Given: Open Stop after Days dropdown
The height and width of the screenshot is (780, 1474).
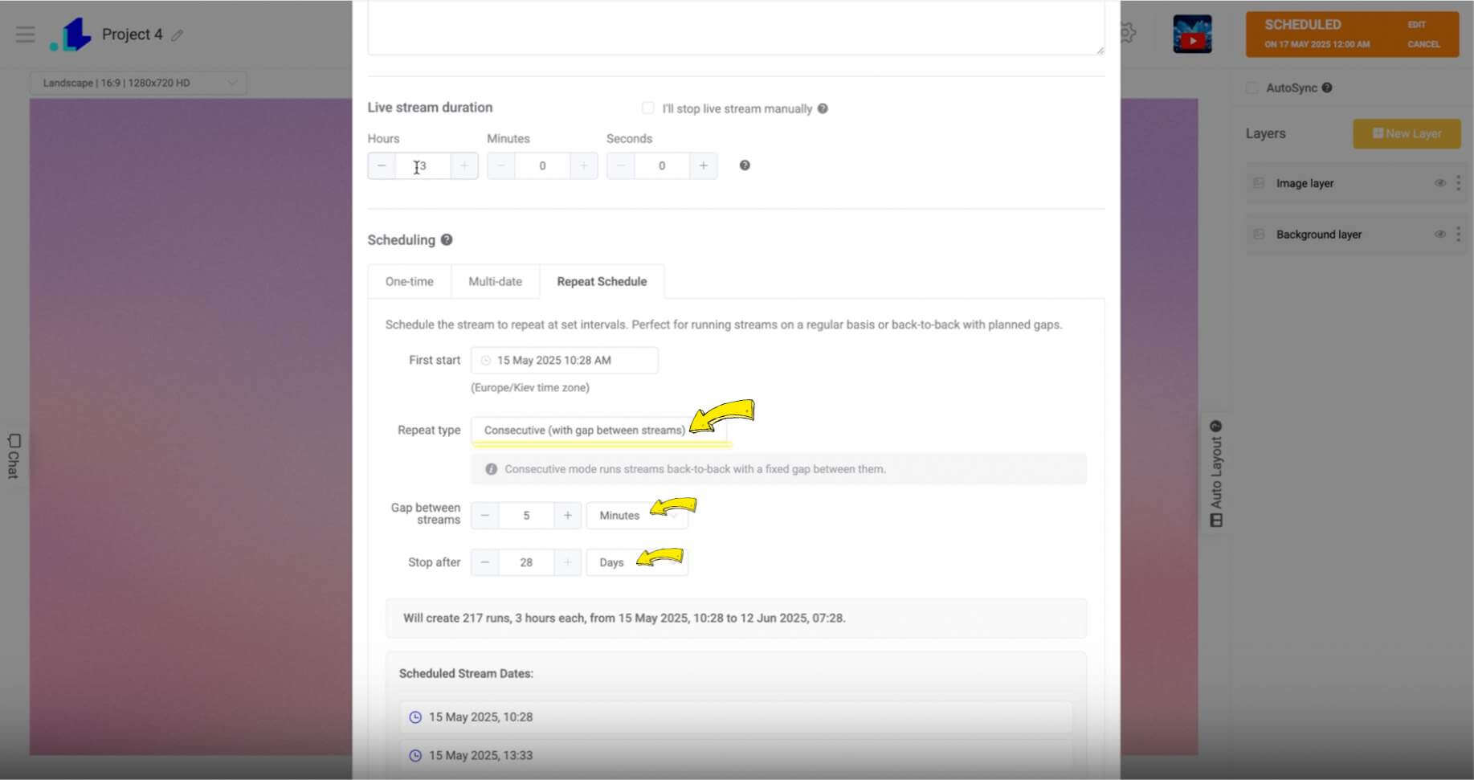Looking at the screenshot, I should [637, 562].
